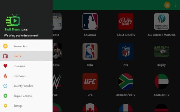
Task: Open Live Events from the drawer
Action: (x=26, y=76)
